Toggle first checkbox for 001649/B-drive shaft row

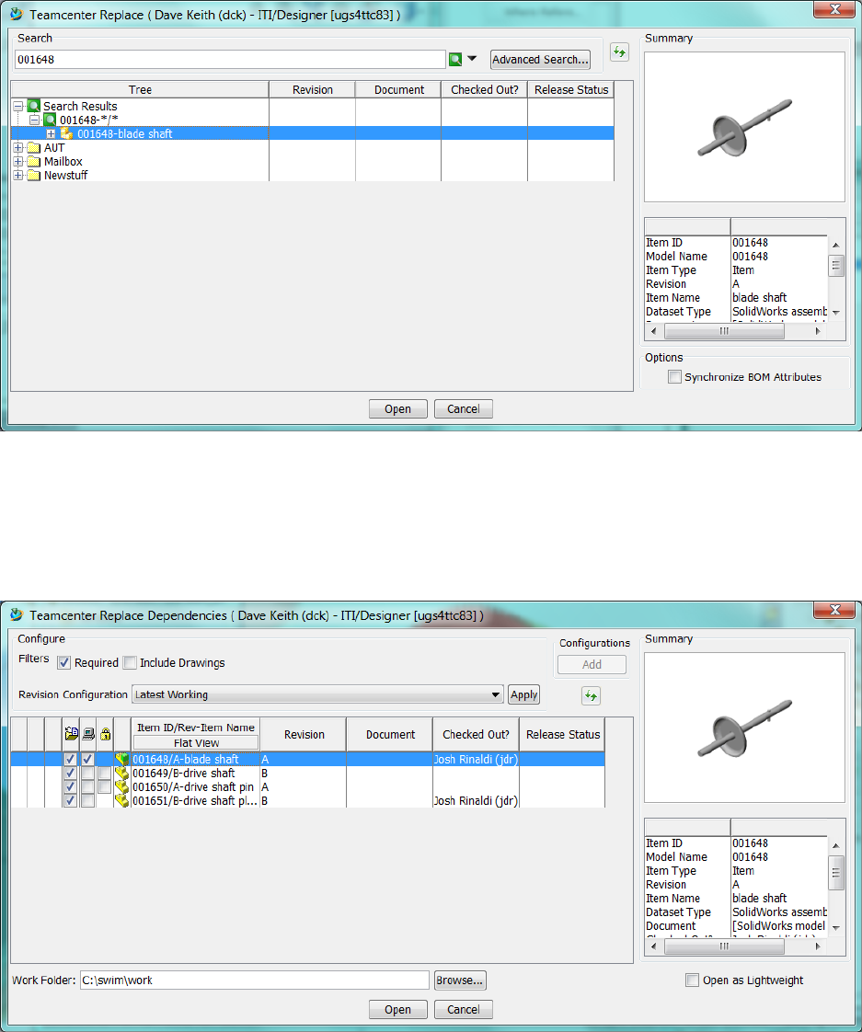(71, 773)
